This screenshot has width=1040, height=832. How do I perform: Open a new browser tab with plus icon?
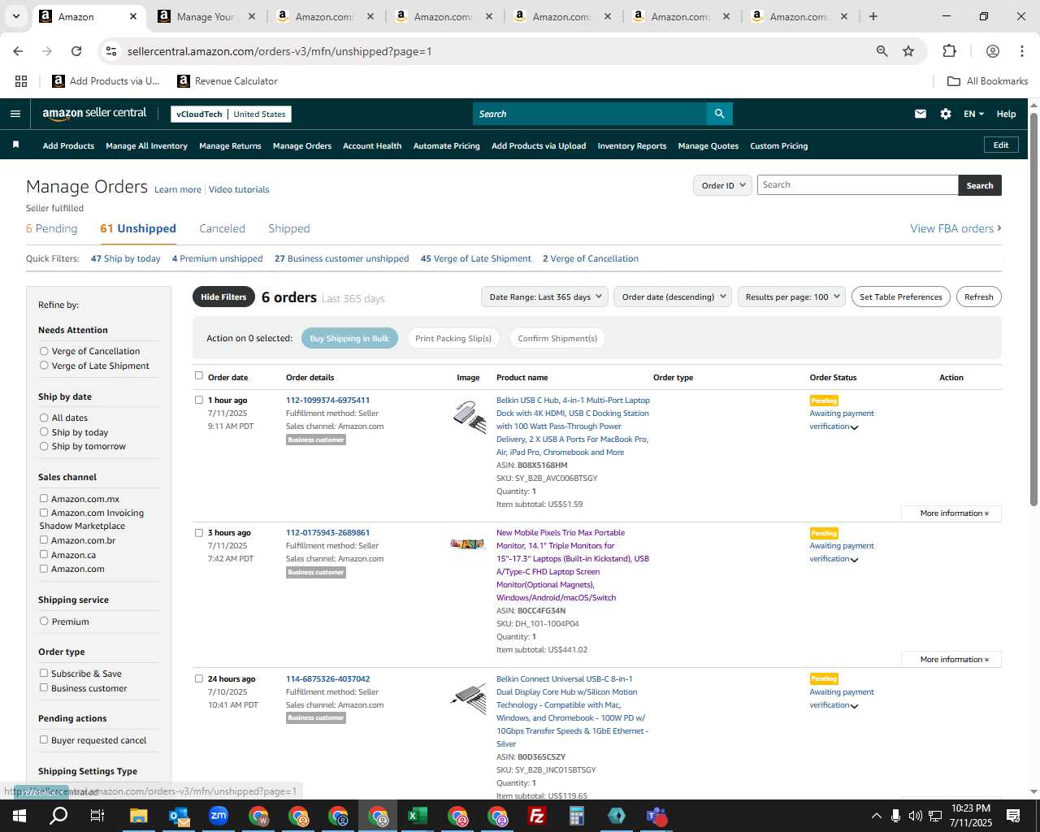tap(873, 16)
